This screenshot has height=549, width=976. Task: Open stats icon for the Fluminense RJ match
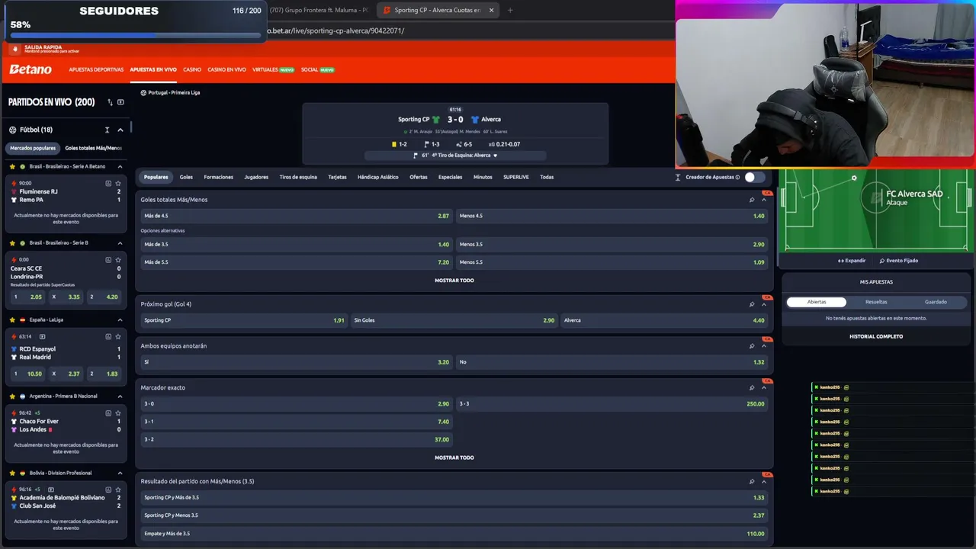[108, 183]
